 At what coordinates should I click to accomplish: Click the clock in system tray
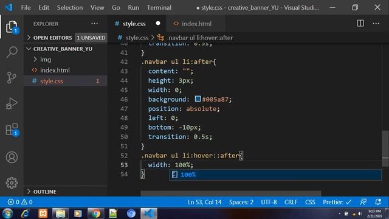coord(374,214)
